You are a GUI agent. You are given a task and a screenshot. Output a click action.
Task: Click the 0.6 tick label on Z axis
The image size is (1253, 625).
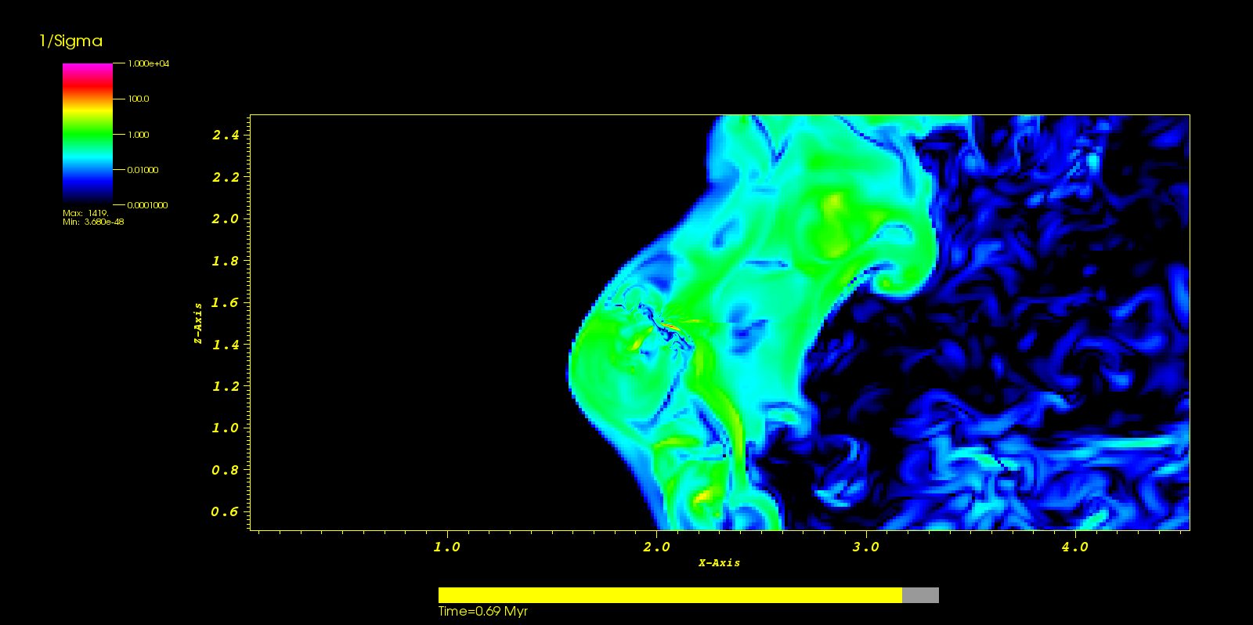tap(225, 512)
